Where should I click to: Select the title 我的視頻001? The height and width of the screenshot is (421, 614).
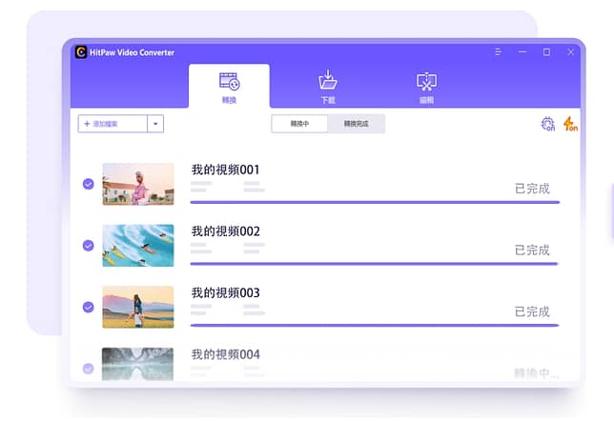(x=226, y=170)
